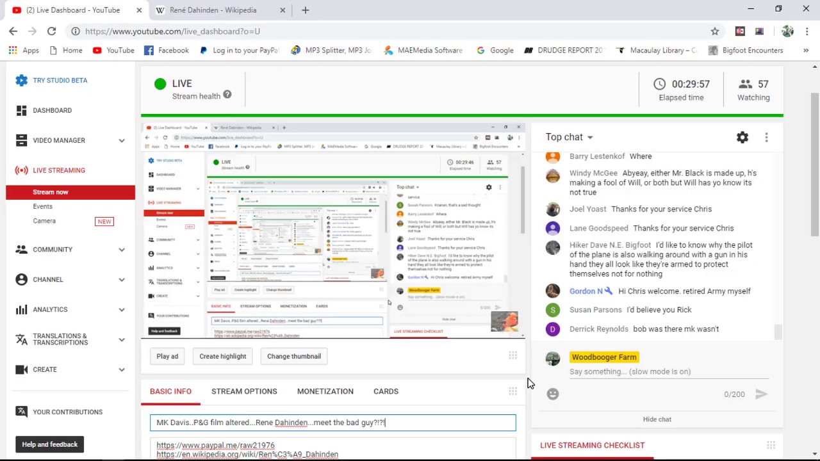820x461 pixels.
Task: Click the drag handle beside Cards tab
Action: 512,391
